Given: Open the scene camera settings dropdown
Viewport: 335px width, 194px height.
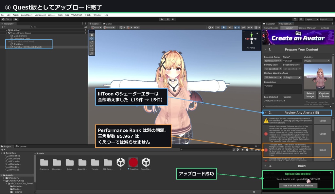Looking at the screenshot, I should [250, 27].
